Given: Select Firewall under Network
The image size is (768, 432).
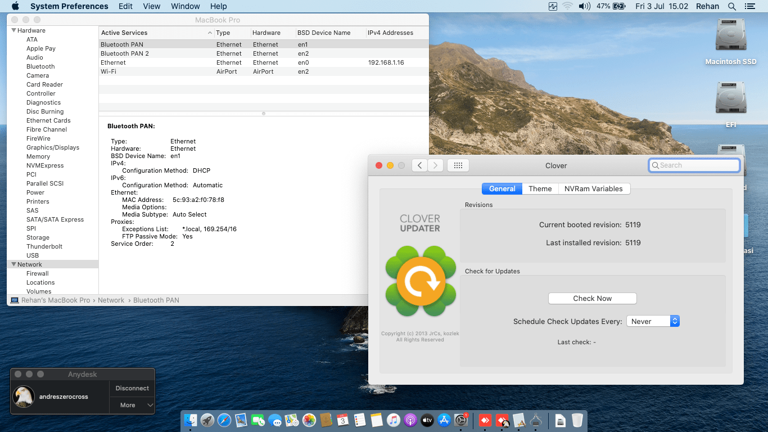Looking at the screenshot, I should [38, 273].
